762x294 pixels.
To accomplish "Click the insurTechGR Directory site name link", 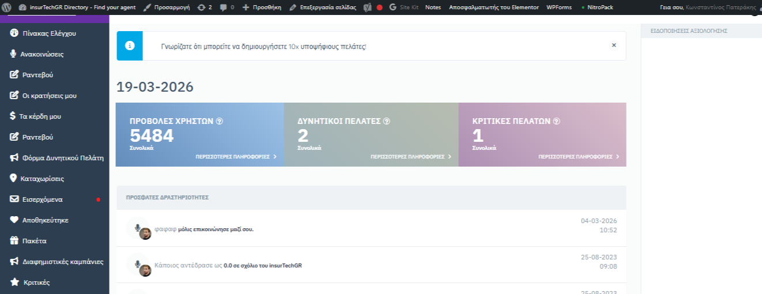I will click(82, 7).
